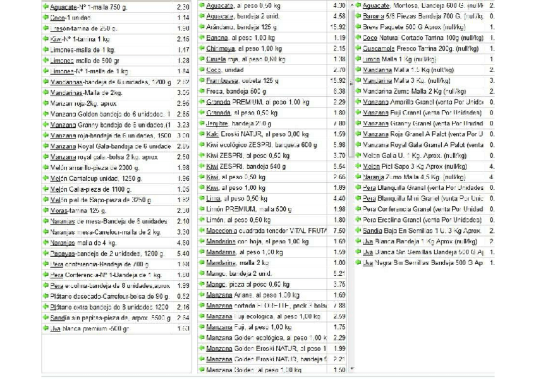This screenshot has width=536, height=379.
Task: Click green arrow beside Melón Cantaloup unidad
Action: click(45, 178)
